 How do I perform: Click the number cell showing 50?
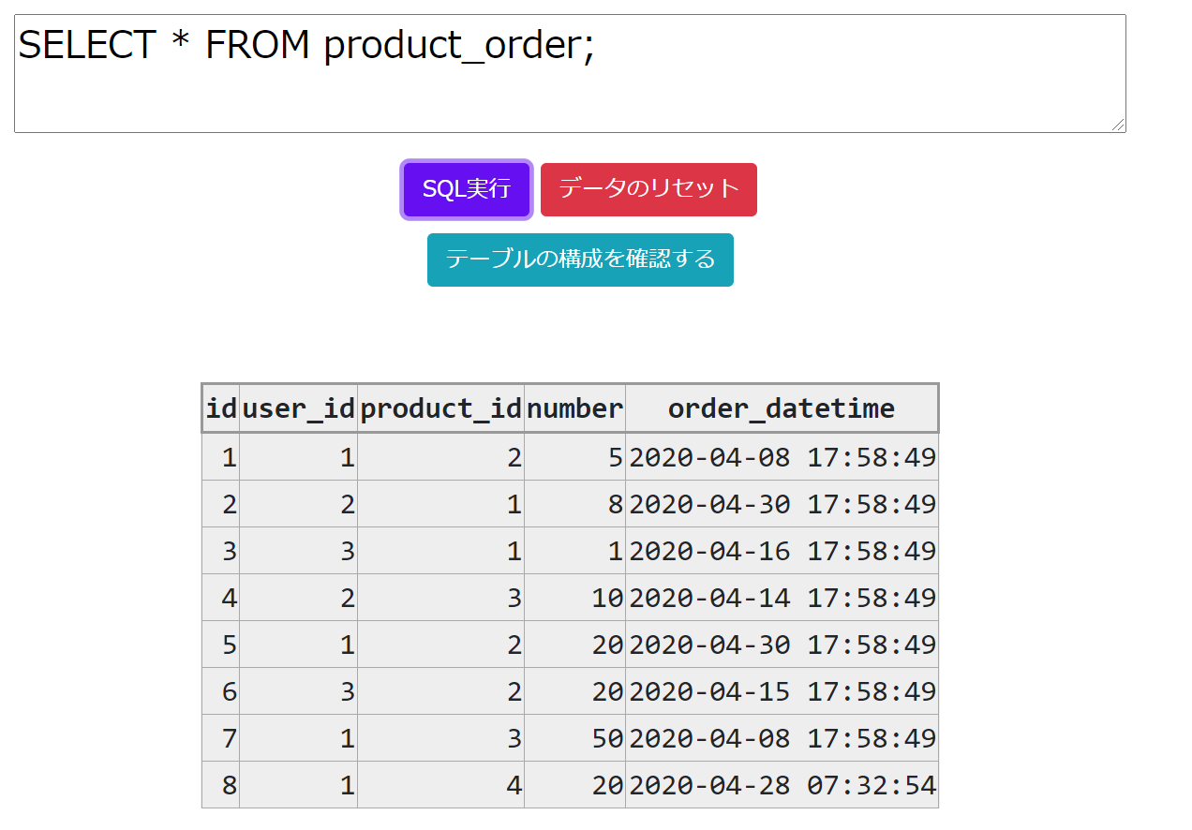click(574, 738)
